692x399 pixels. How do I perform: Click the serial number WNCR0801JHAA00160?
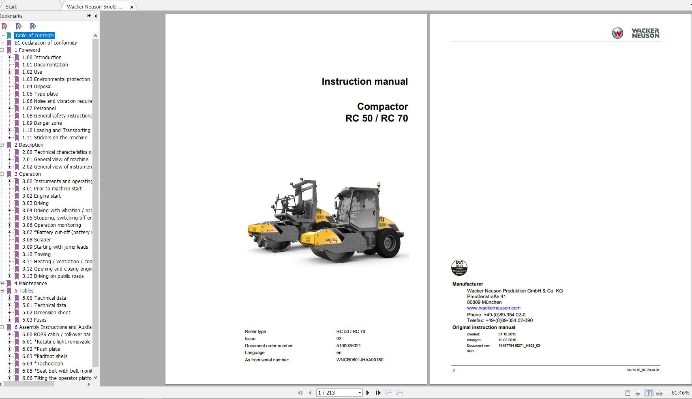point(360,360)
